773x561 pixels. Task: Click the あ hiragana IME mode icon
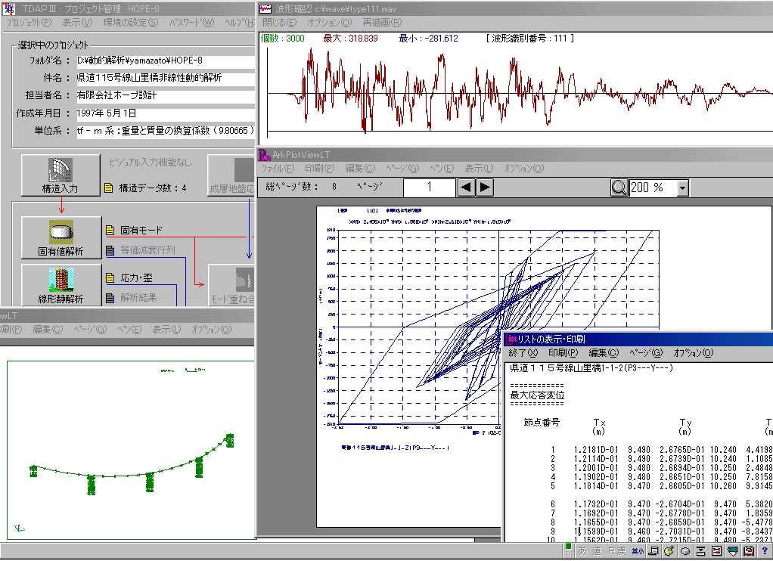[x=582, y=551]
